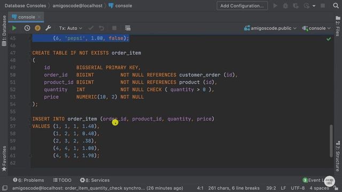Click the (4, 5, 1, 1.90) row on line 61
The width and height of the screenshot is (342, 192).
tap(76, 156)
